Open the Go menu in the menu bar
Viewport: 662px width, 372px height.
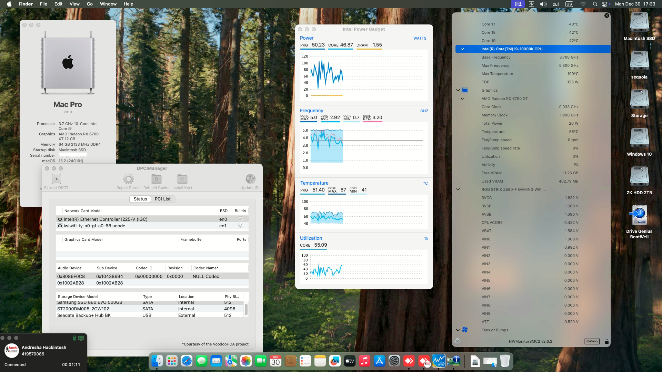pyautogui.click(x=89, y=4)
